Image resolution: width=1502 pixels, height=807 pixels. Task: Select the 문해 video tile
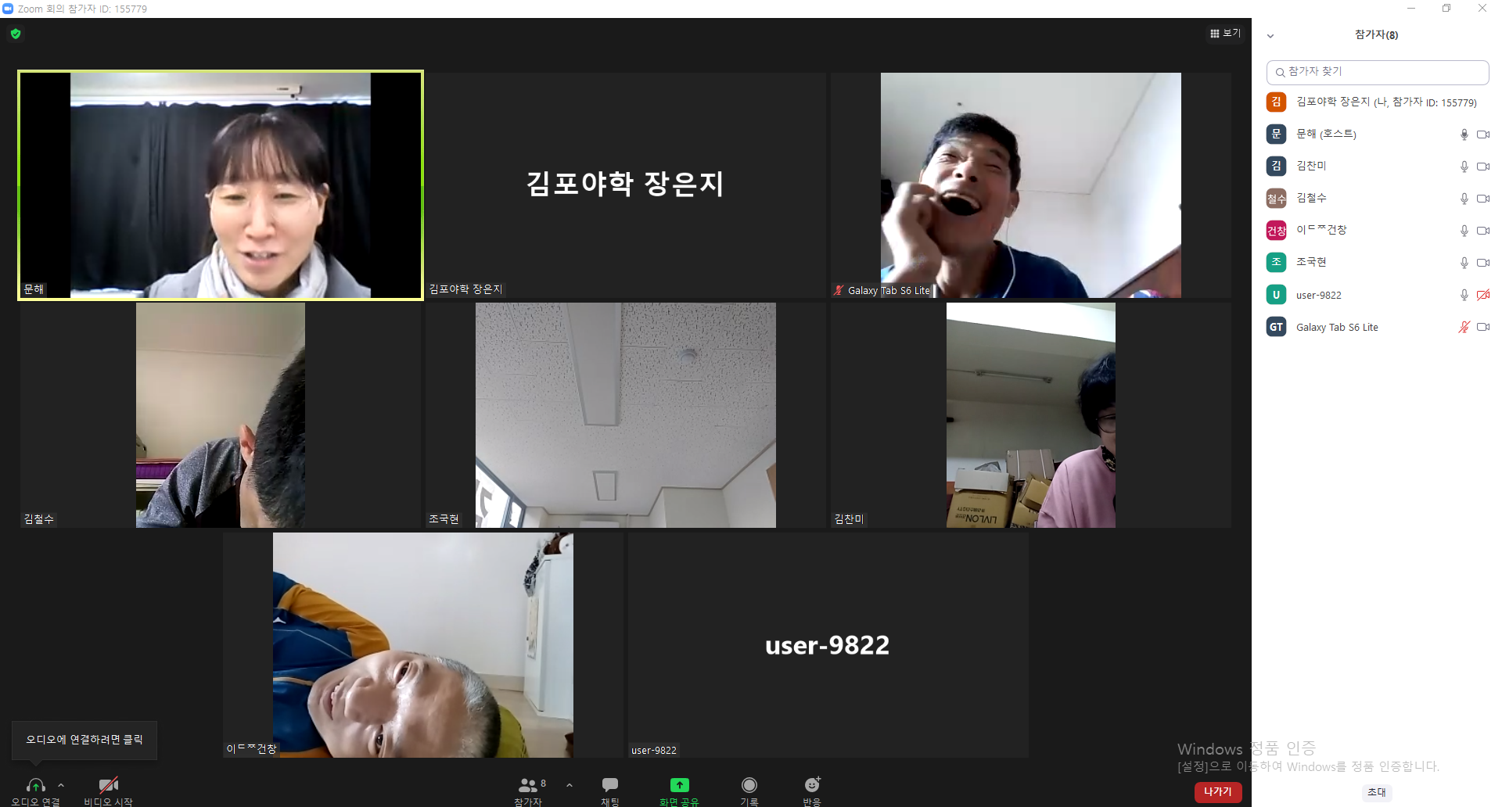(x=221, y=185)
